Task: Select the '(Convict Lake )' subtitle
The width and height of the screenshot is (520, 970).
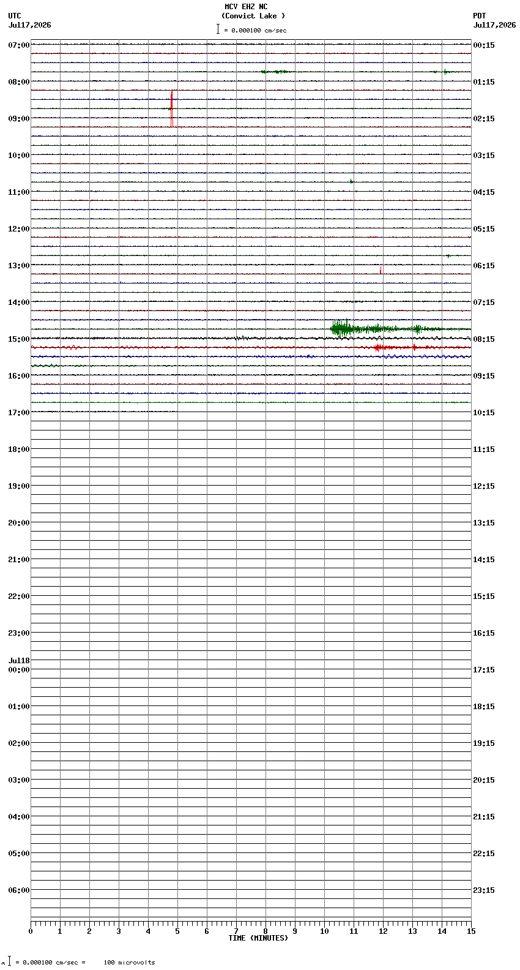Action: 253,16
